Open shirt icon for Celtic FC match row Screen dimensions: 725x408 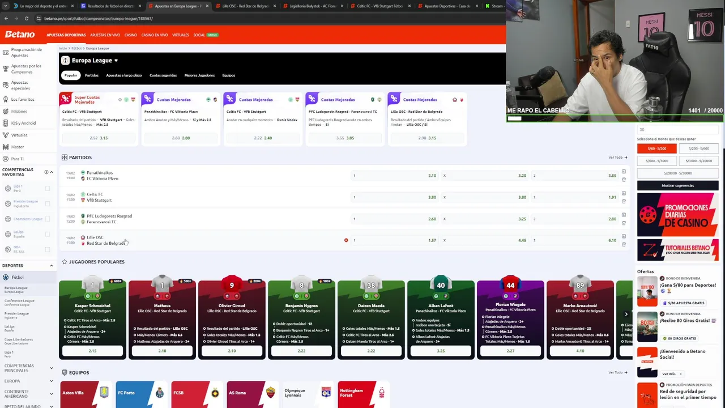tap(624, 201)
